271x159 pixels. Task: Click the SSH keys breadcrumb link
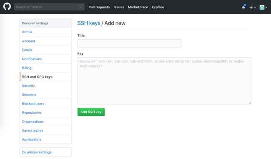click(89, 23)
